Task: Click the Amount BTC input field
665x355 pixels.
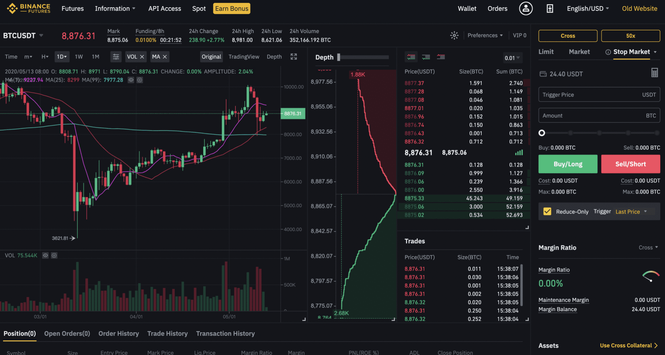Action: coord(599,116)
